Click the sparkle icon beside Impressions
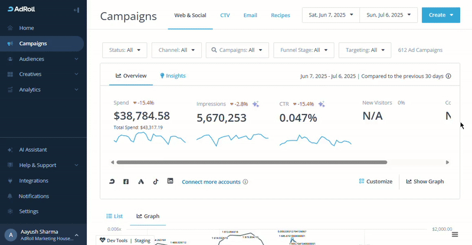The image size is (472, 245). tap(255, 104)
